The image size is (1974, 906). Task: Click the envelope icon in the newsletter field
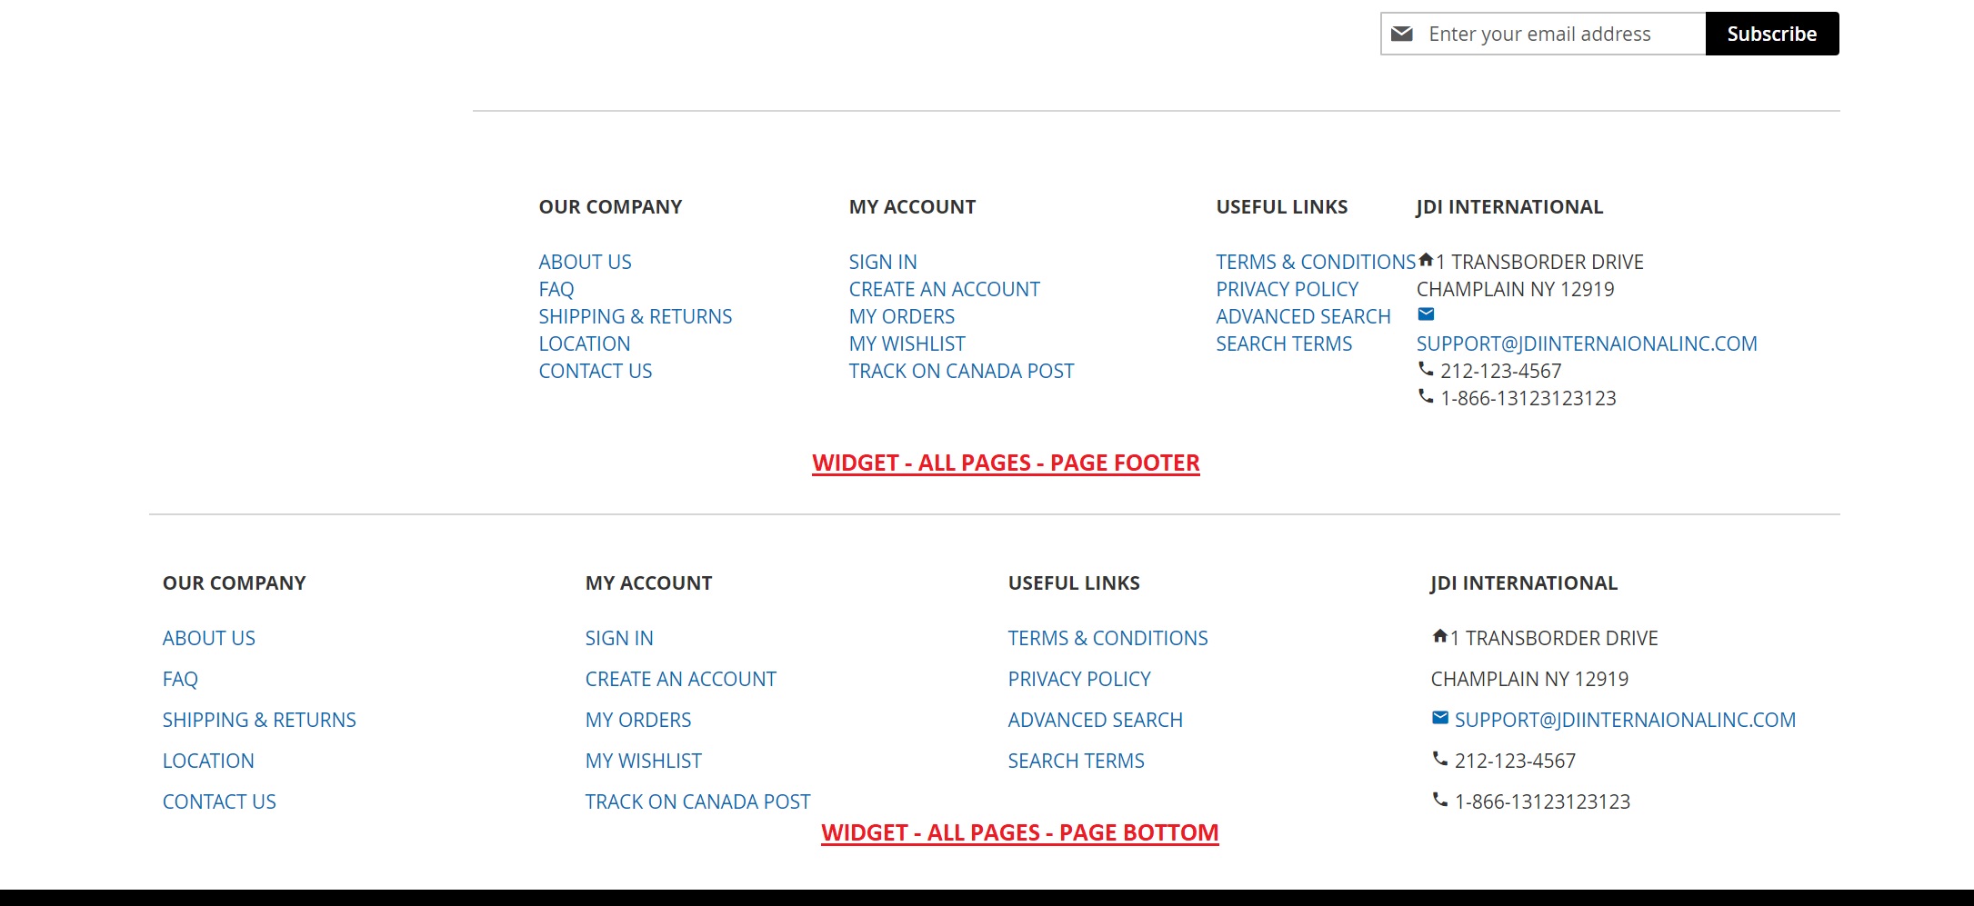(x=1402, y=34)
